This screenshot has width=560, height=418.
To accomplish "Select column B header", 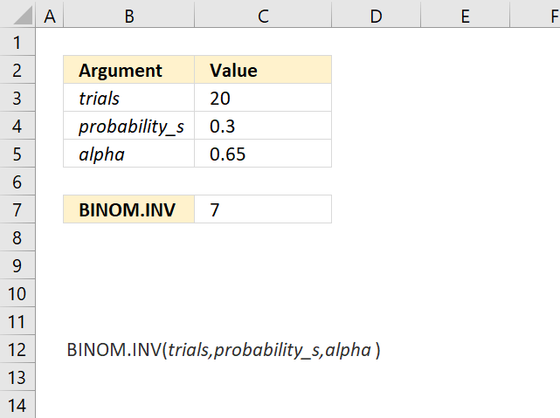I will pyautogui.click(x=128, y=16).
